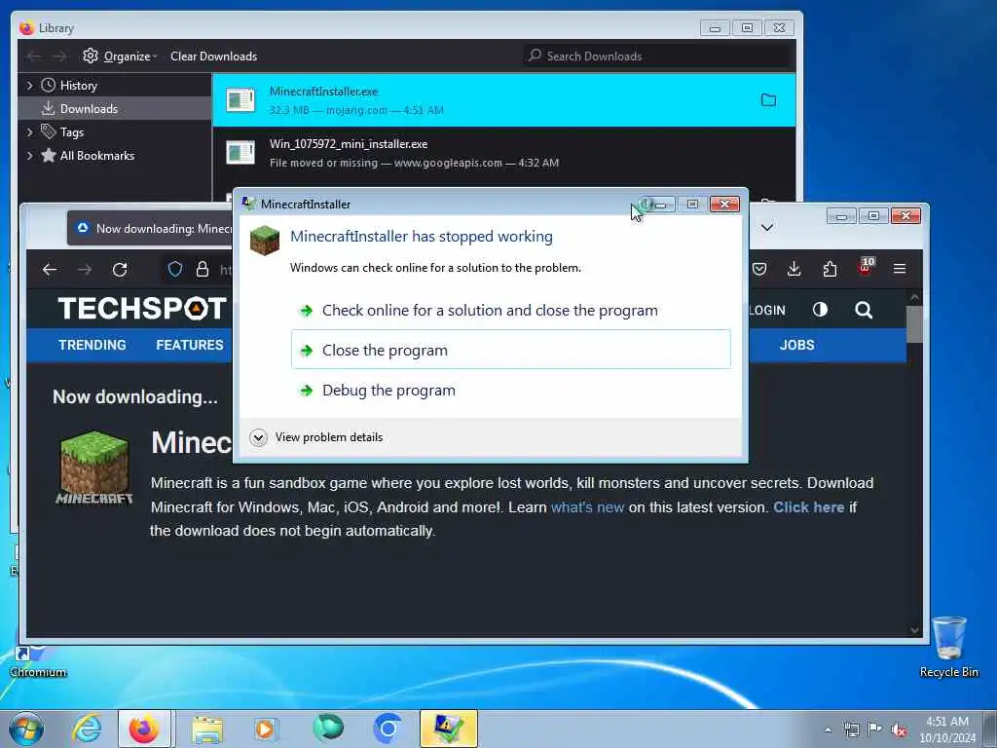Click the Save to Pocket icon

point(759,269)
